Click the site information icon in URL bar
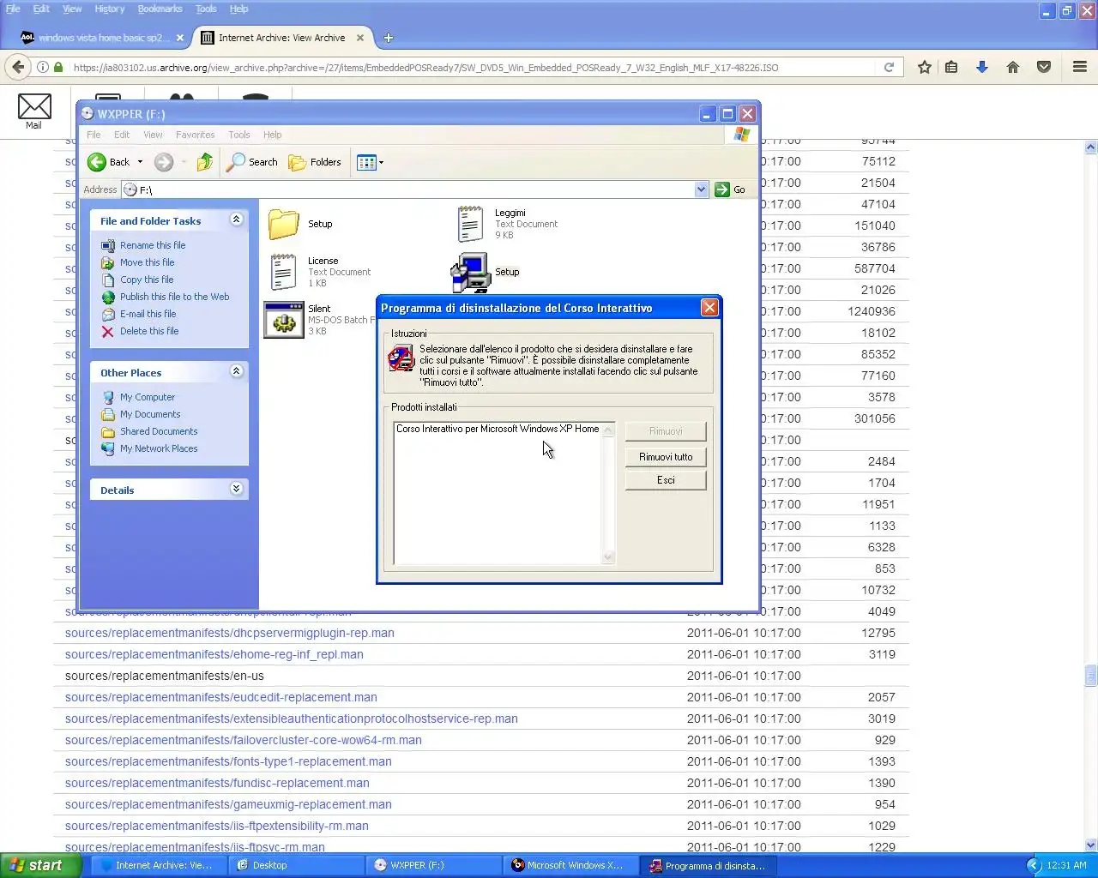The height and width of the screenshot is (878, 1098). click(x=42, y=67)
